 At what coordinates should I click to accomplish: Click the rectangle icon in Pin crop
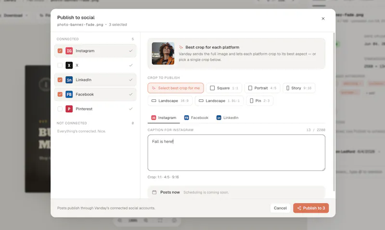[x=251, y=101]
